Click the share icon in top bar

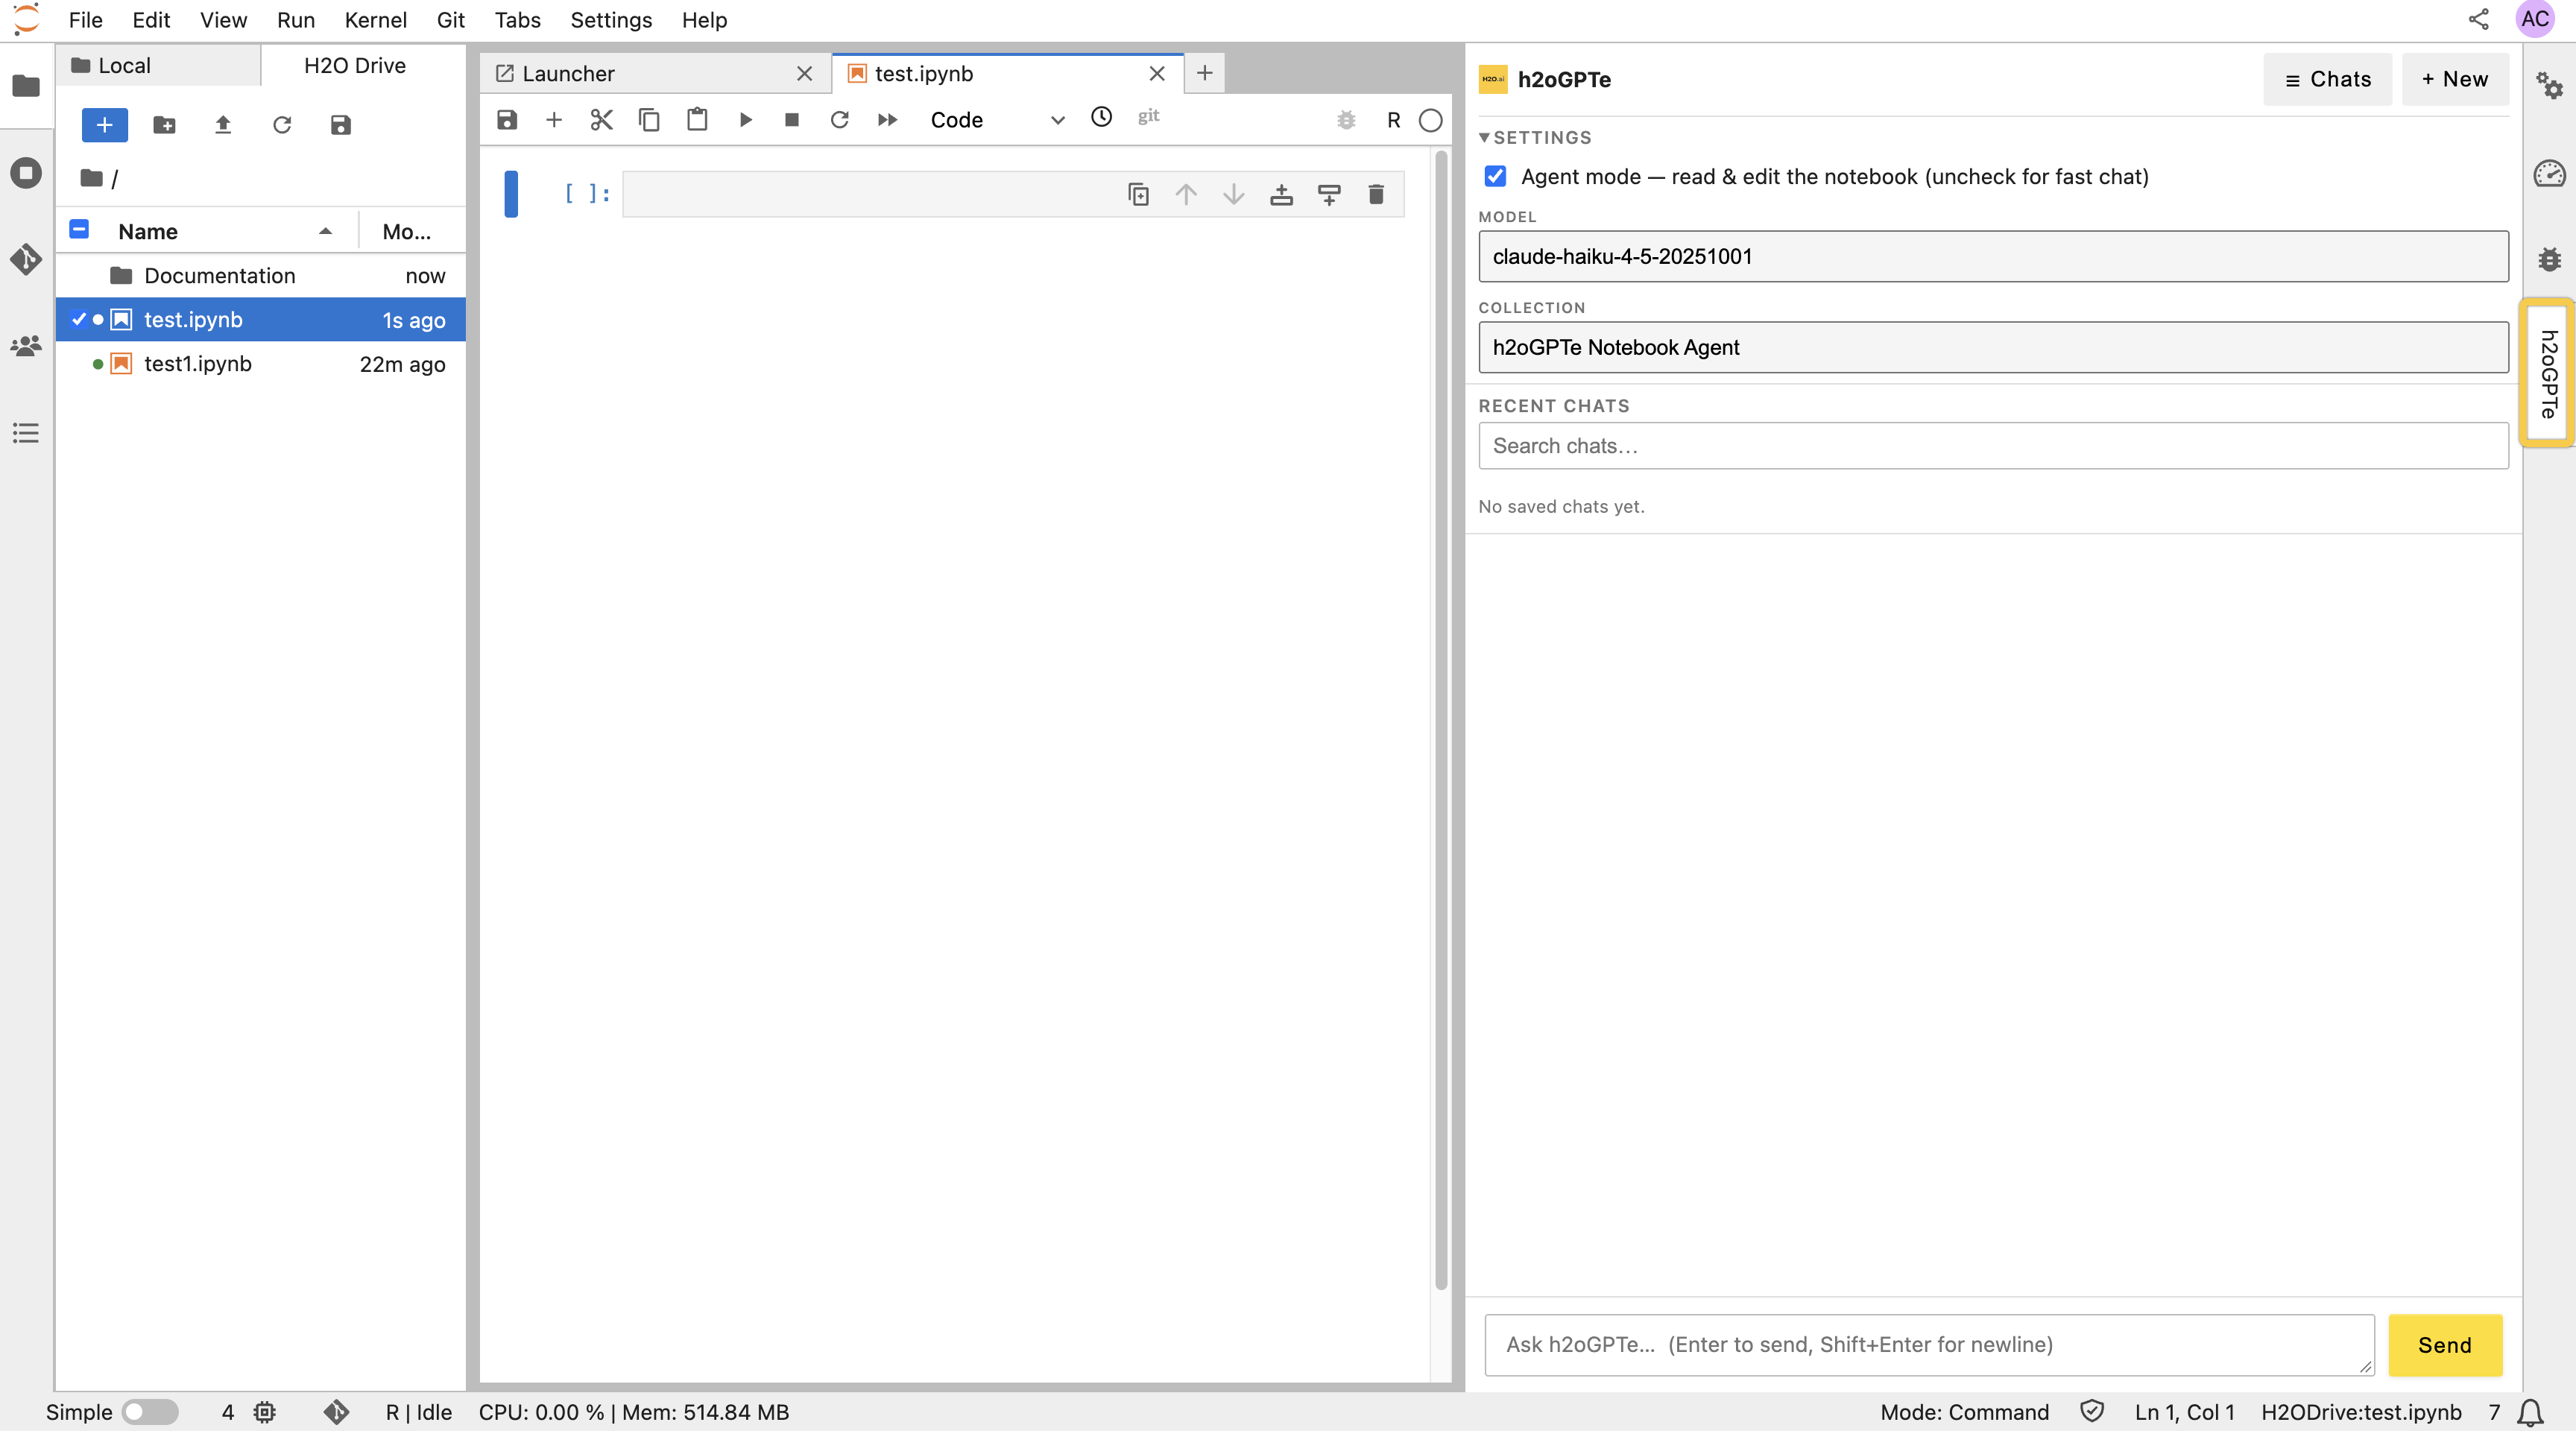pyautogui.click(x=2478, y=19)
